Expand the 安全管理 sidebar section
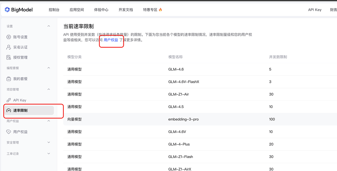The image size is (337, 171). 49,142
